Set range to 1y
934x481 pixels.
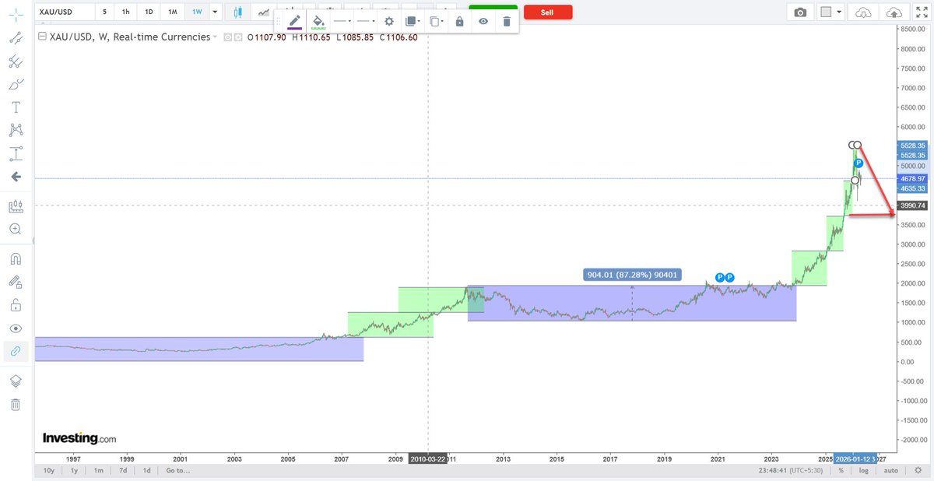pos(74,470)
